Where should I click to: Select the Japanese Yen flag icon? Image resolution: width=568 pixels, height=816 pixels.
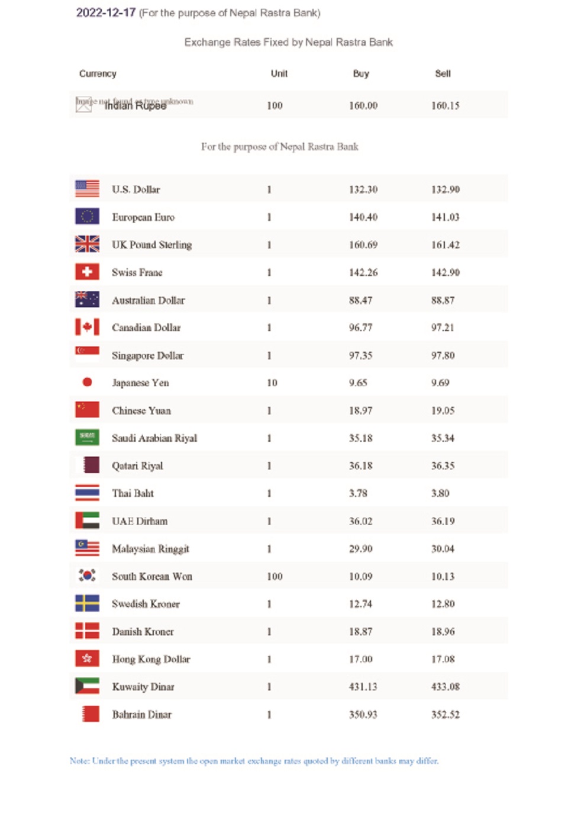pyautogui.click(x=87, y=382)
